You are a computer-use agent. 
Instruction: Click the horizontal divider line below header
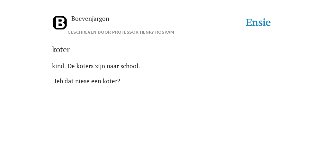click(x=164, y=37)
